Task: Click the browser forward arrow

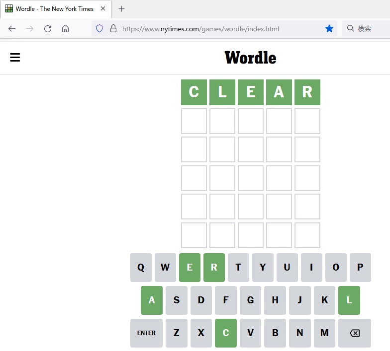Action: [30, 29]
